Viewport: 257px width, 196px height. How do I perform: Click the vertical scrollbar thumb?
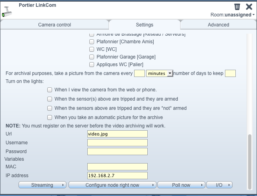[250, 162]
